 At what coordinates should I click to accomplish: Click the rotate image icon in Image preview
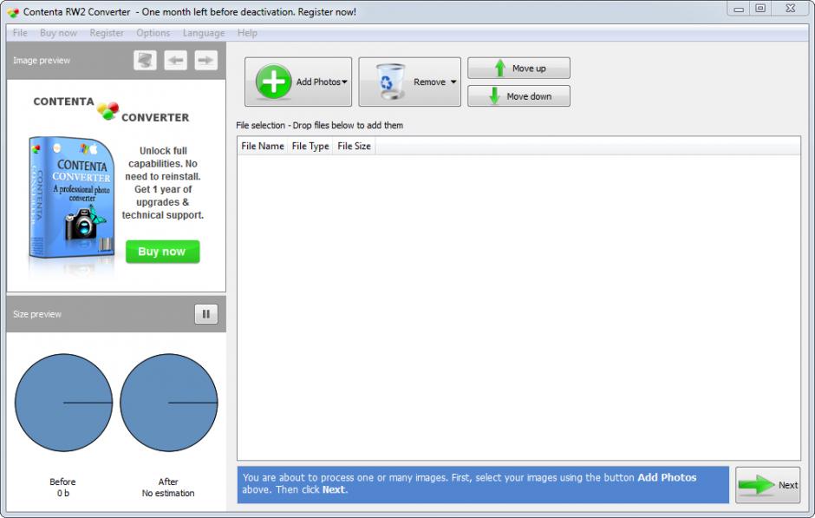[145, 61]
